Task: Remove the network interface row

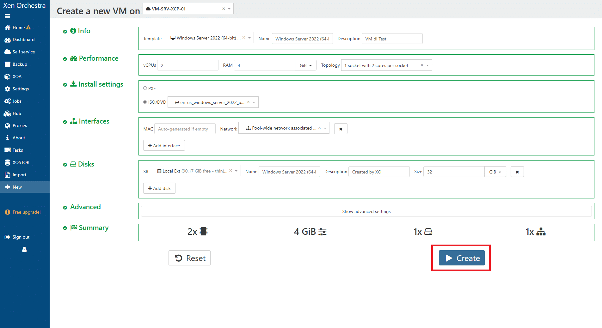Action: coord(341,129)
